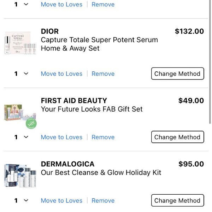Move Dior serum set to Loves
Viewport: 212px width, 212px height.
pyautogui.click(x=61, y=74)
